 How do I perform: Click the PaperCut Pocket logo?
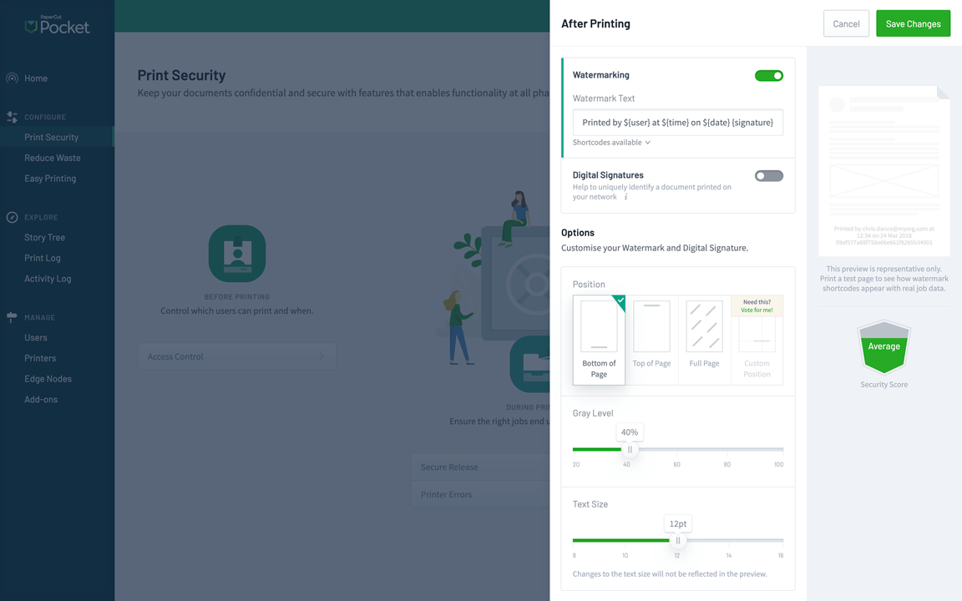(57, 25)
